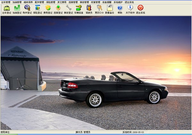Click the 数据备份 floppy backup icon
Viewport: 192px width, 135px height.
[109, 9]
